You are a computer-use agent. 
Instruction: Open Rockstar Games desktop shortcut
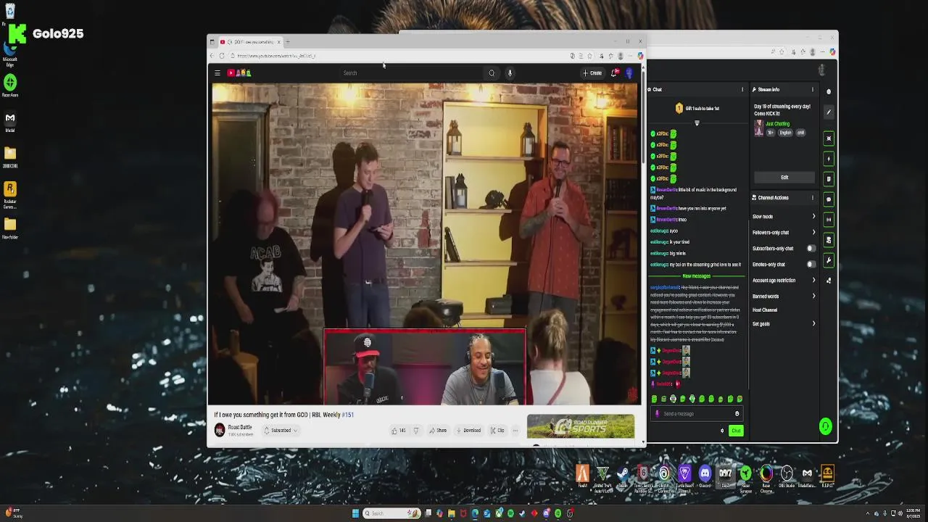[x=10, y=194]
